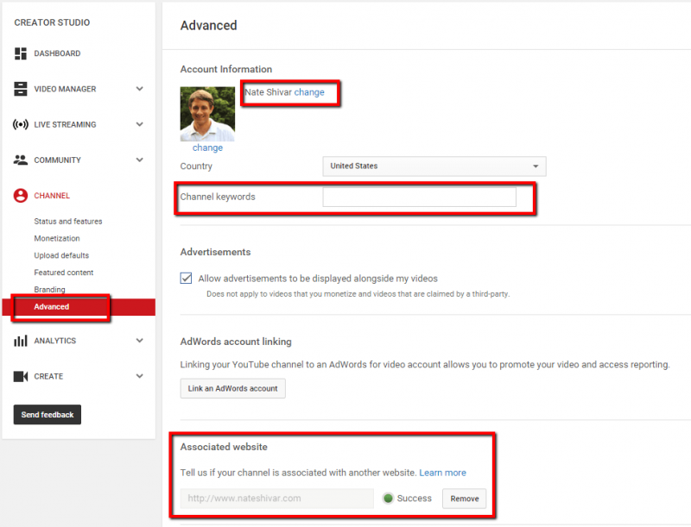Click the Community people icon
Viewport: 691px width, 527px height.
tap(20, 160)
